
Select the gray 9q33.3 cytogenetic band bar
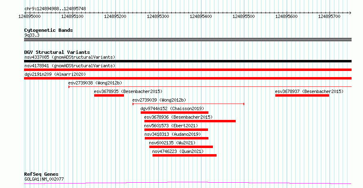point(188,40)
